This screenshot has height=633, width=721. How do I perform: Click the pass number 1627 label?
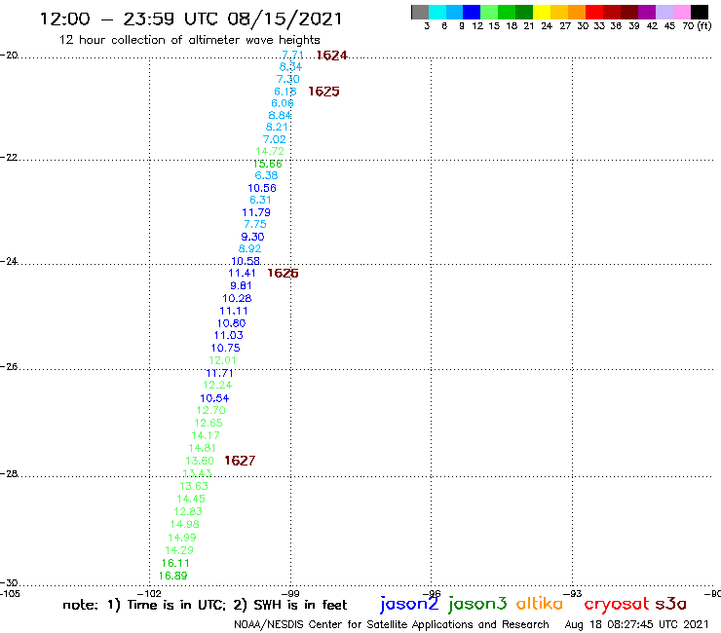pos(240,461)
